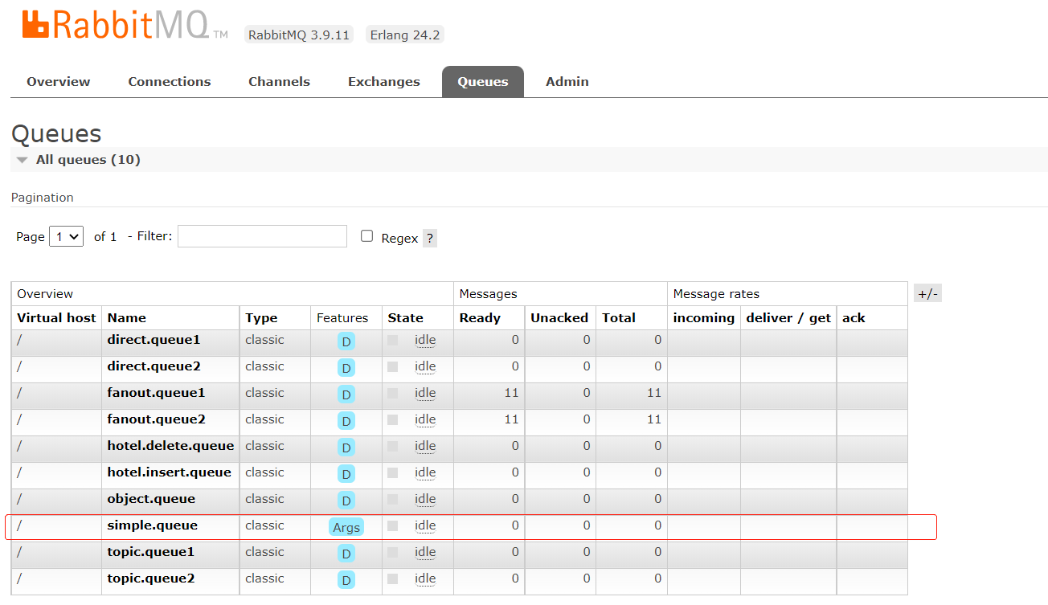Viewport: 1048px width, 605px height.
Task: Click the D feature badge for fanout.queue2
Action: tap(346, 421)
